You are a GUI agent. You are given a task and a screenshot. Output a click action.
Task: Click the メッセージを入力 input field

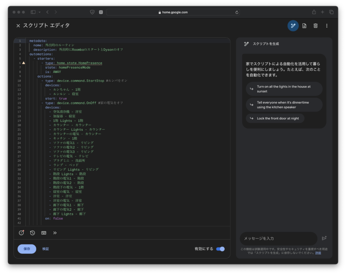pos(278,238)
